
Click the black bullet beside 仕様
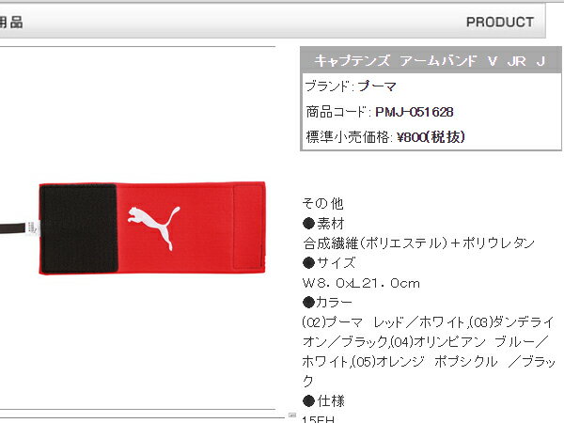click(308, 400)
